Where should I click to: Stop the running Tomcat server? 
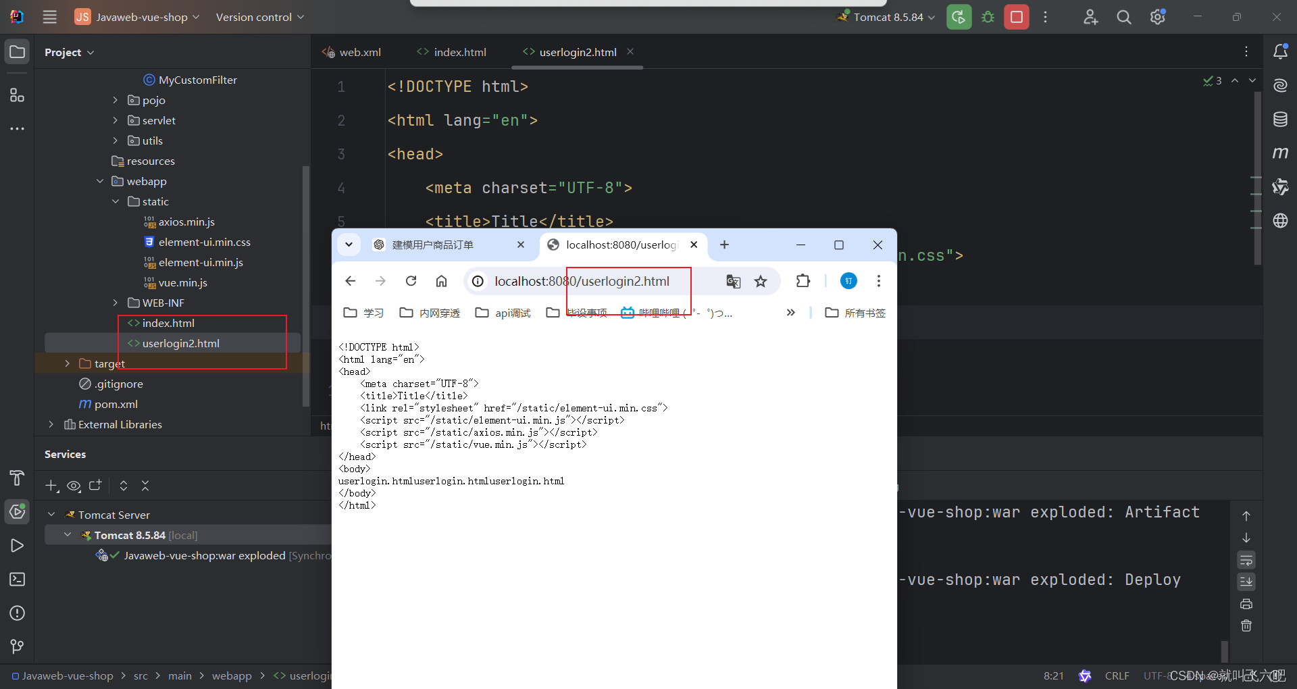1017,17
